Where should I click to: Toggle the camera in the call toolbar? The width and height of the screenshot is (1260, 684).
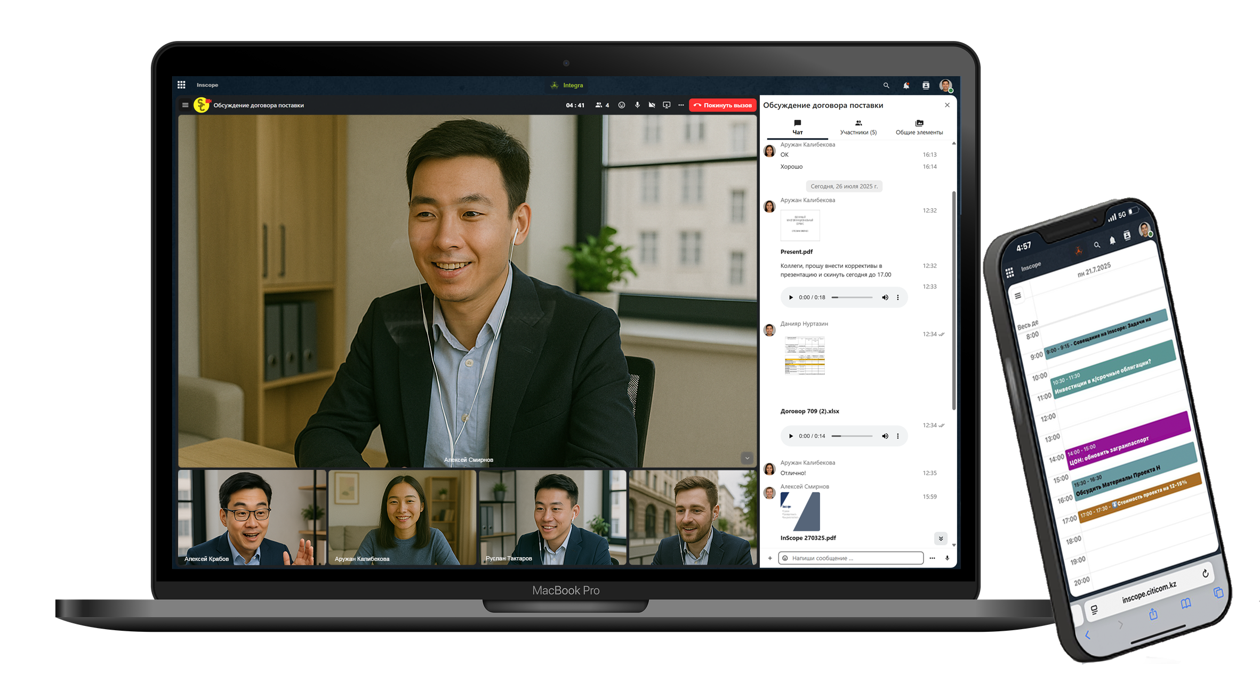pyautogui.click(x=652, y=105)
